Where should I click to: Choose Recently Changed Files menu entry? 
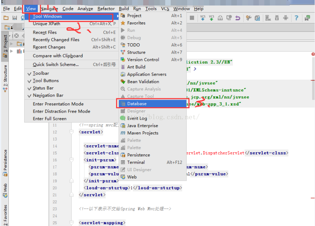point(71,40)
